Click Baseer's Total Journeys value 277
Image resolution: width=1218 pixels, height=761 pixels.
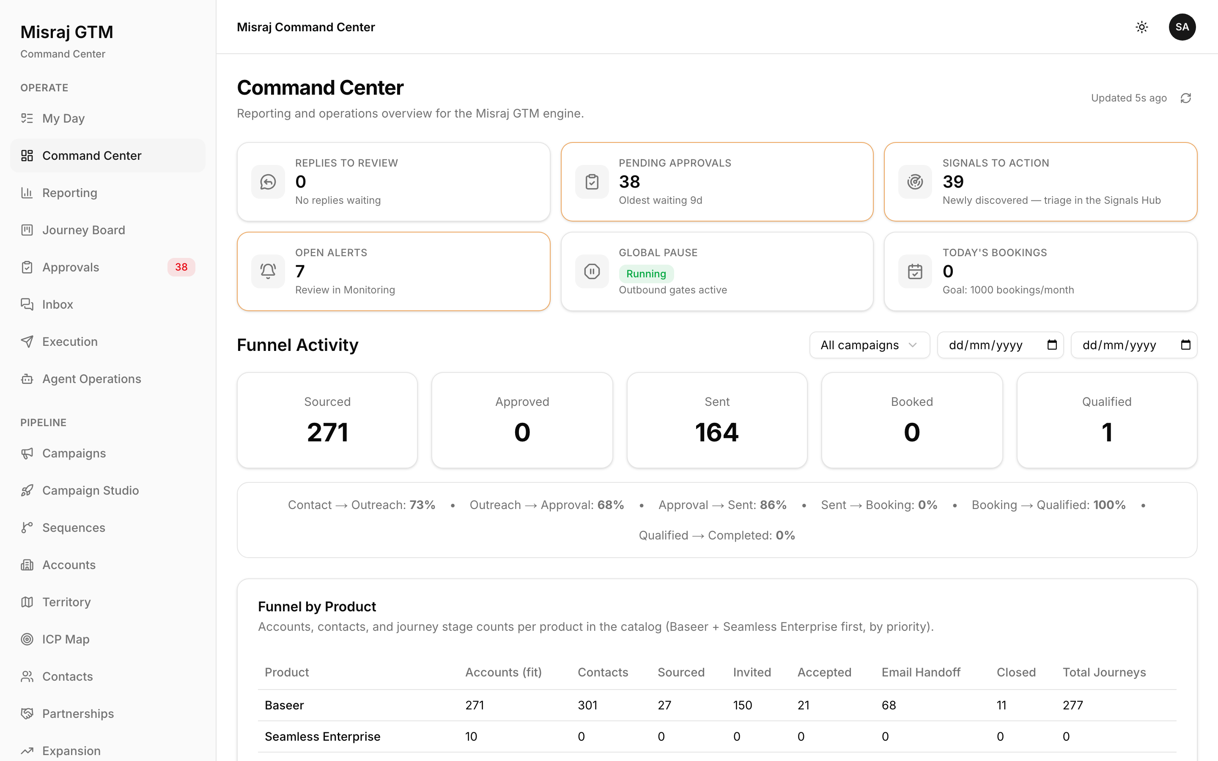point(1073,705)
